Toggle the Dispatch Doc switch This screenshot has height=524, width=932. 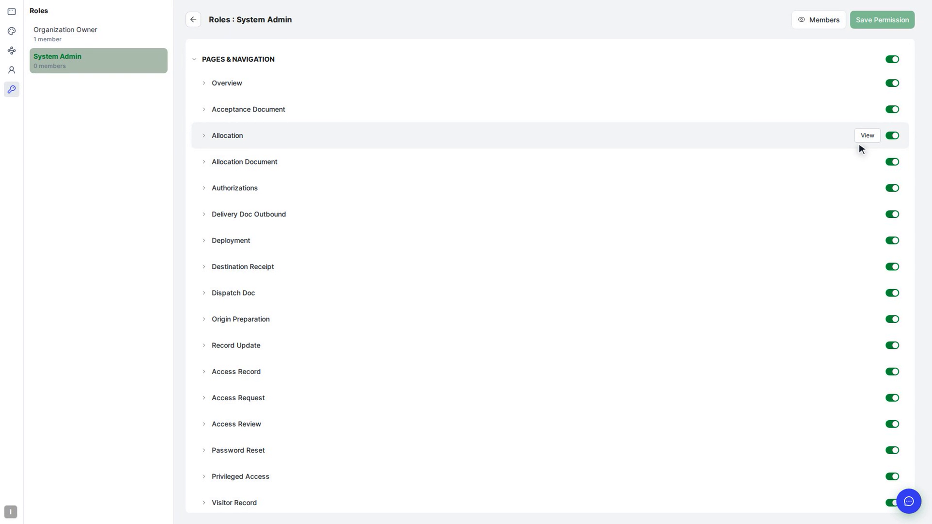892,293
